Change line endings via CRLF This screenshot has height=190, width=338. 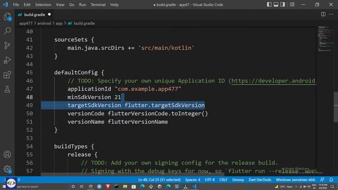click(x=223, y=179)
